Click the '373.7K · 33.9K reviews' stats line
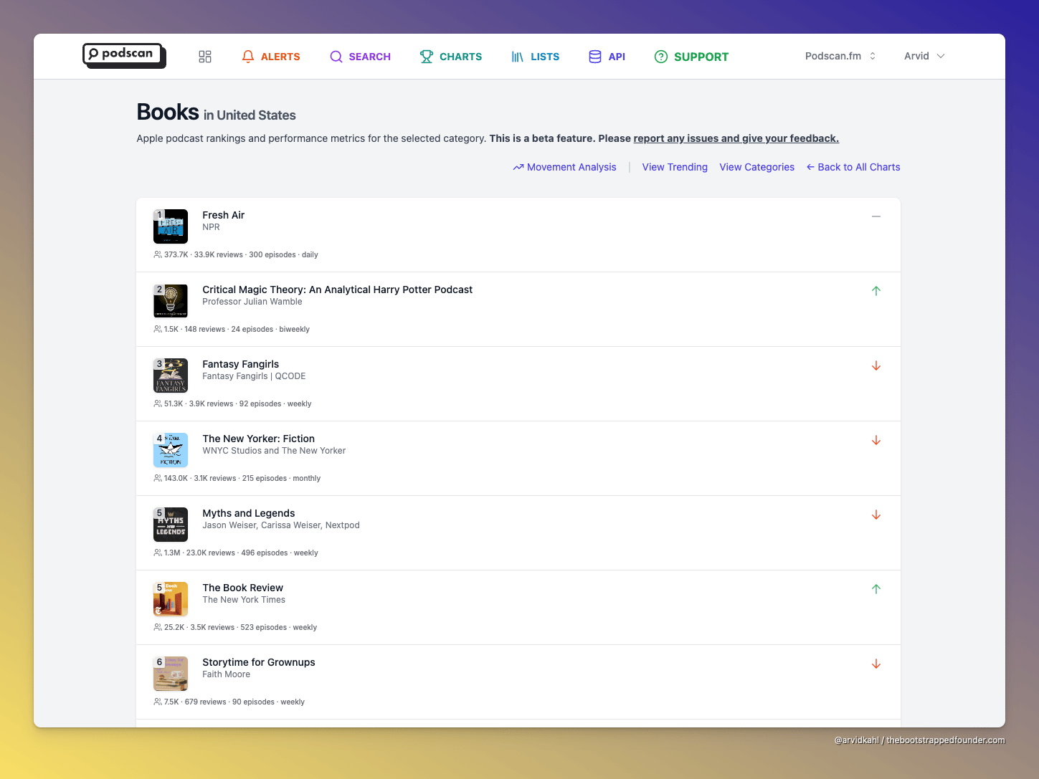This screenshot has width=1039, height=779. [236, 254]
